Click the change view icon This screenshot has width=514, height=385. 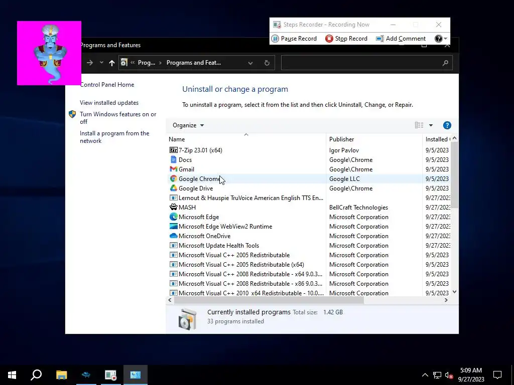(419, 125)
